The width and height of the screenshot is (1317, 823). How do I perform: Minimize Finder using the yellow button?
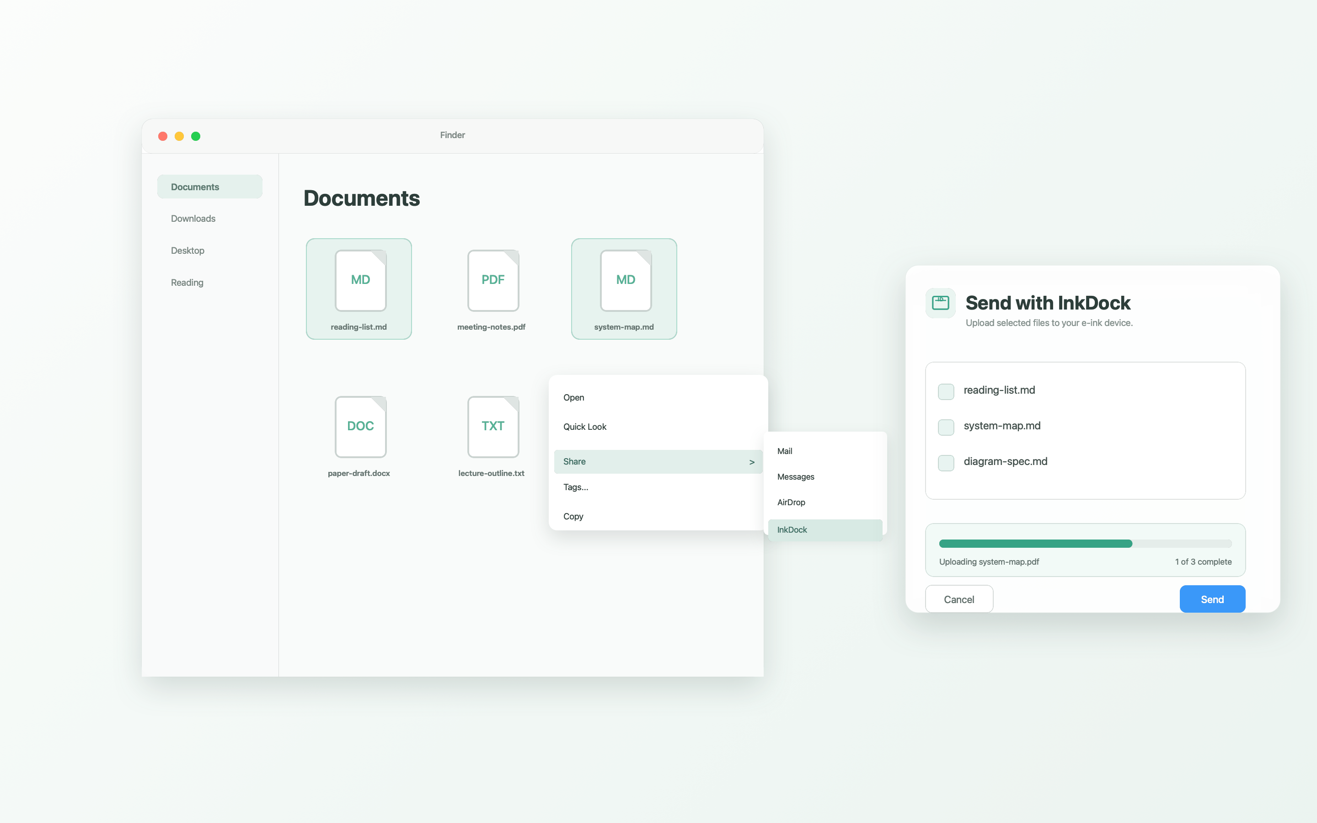pos(179,136)
